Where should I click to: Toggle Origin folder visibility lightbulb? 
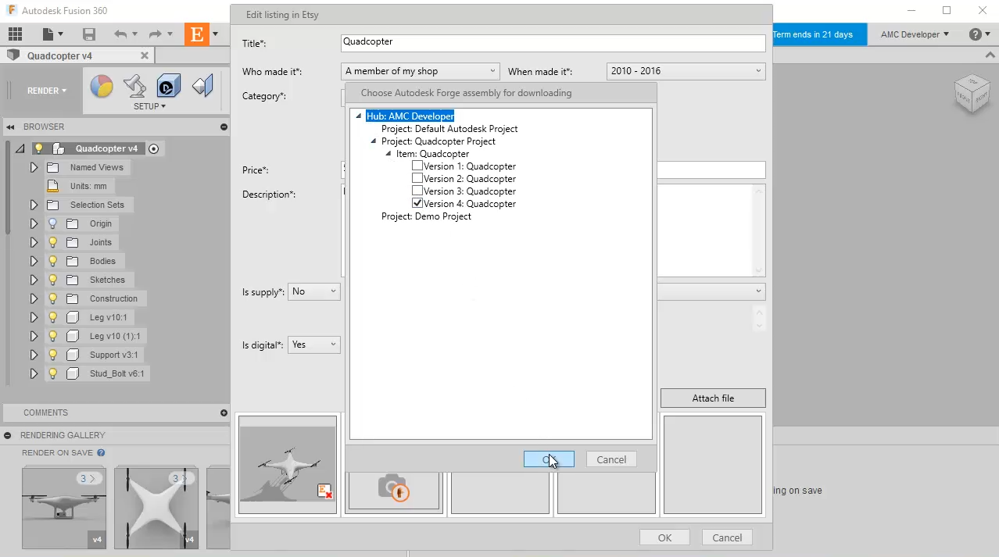click(x=53, y=223)
